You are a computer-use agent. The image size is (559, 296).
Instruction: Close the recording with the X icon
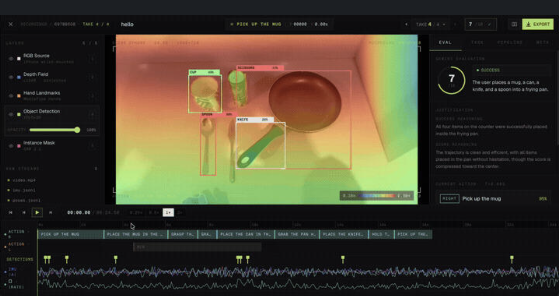[x=11, y=24]
